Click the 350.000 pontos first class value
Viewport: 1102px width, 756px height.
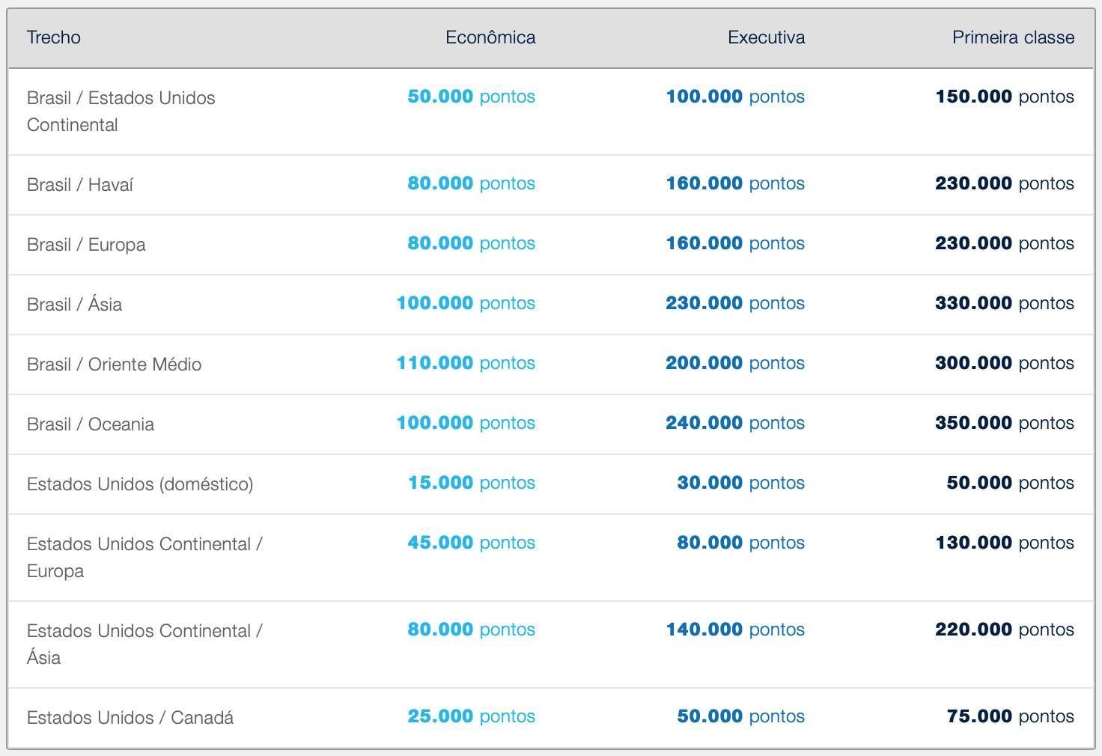1004,423
